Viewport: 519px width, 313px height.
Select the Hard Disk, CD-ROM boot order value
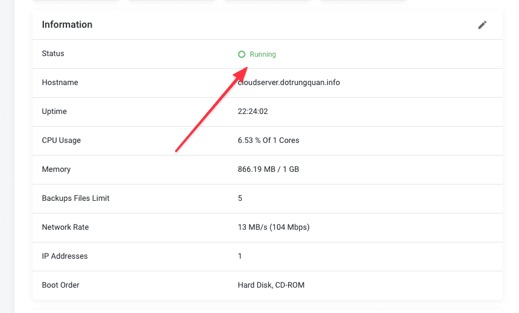[271, 285]
